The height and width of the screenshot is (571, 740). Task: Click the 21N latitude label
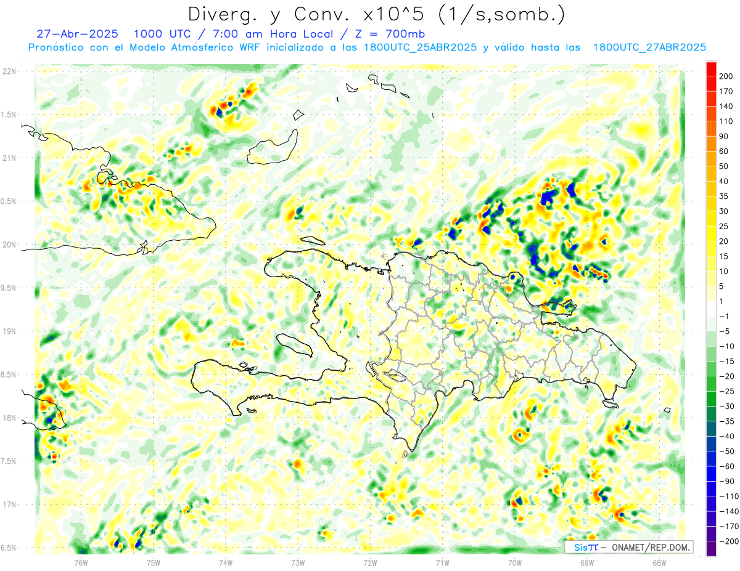[9, 158]
